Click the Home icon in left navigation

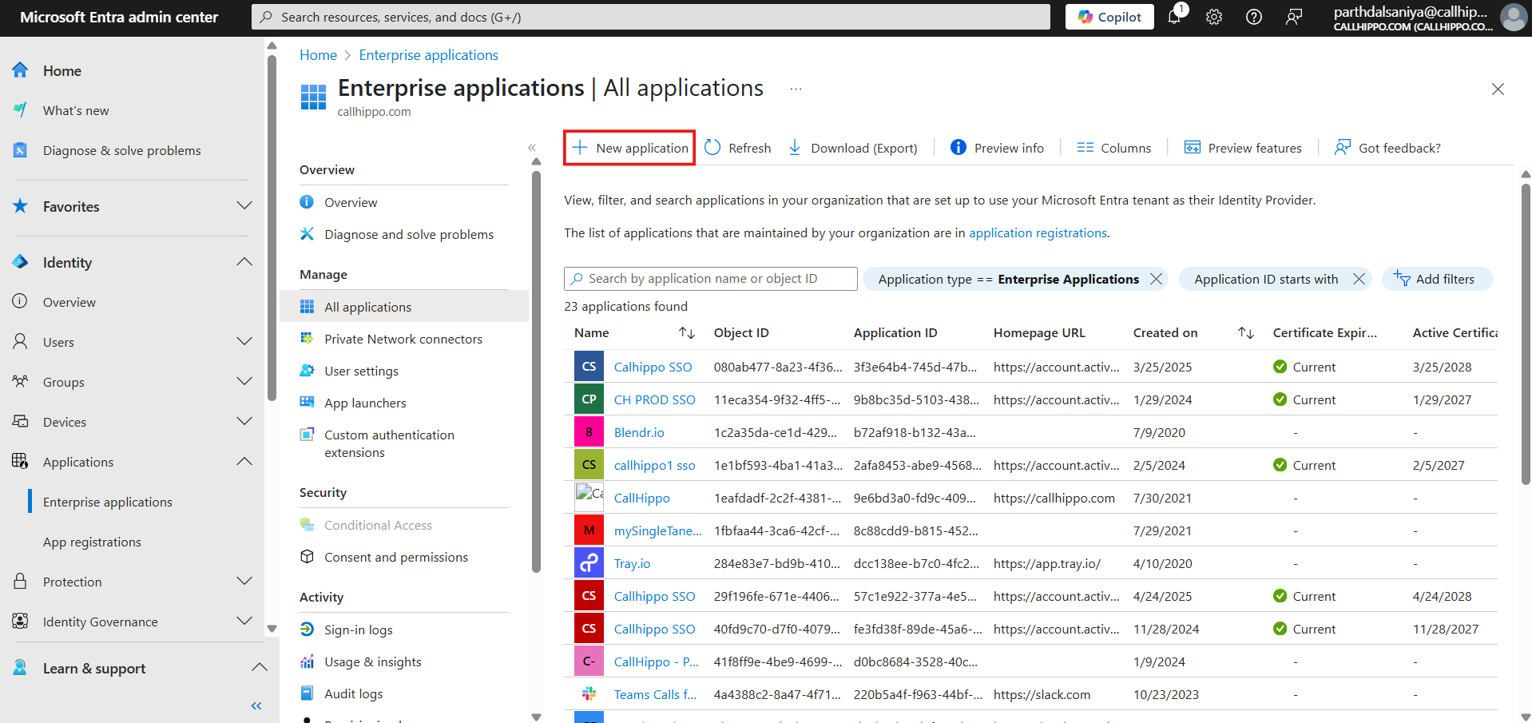coord(21,70)
